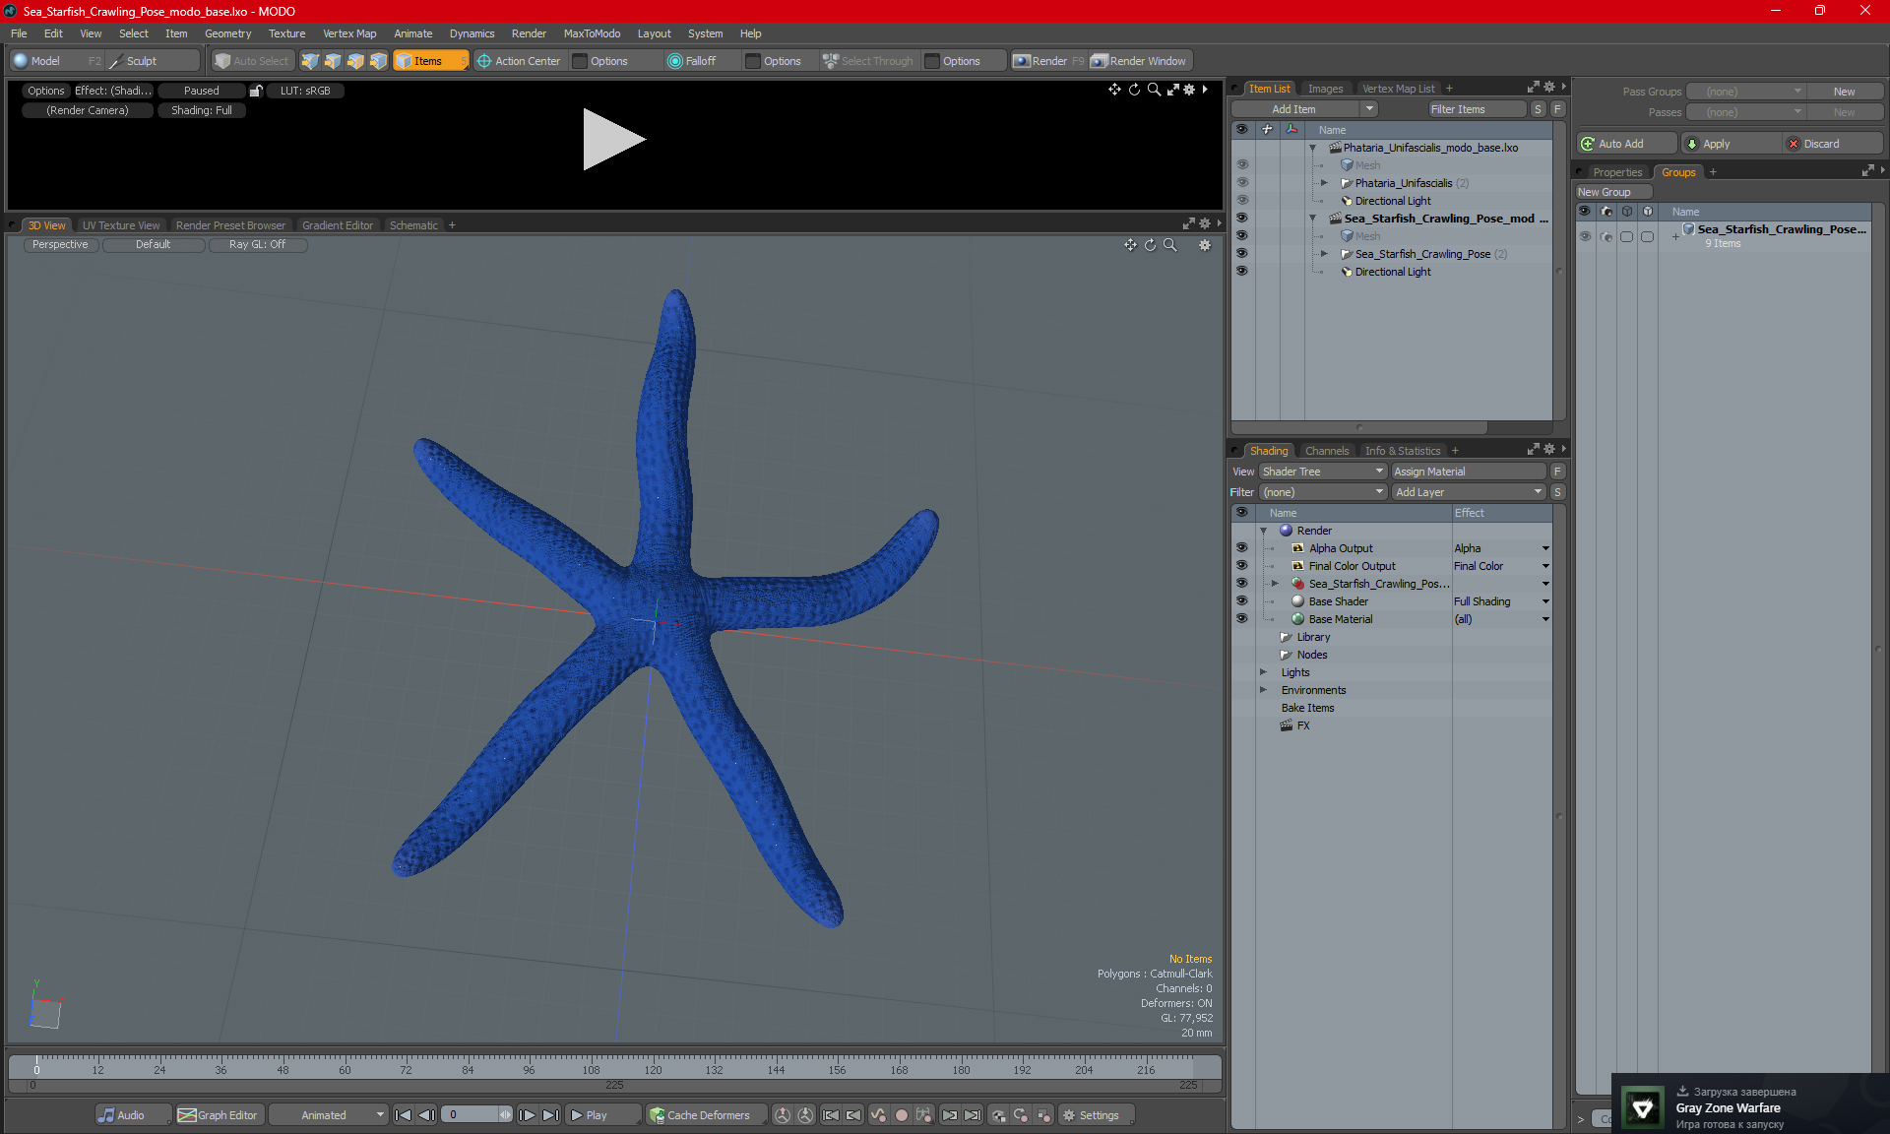This screenshot has width=1890, height=1134.
Task: Start the render preview play button
Action: 613,139
